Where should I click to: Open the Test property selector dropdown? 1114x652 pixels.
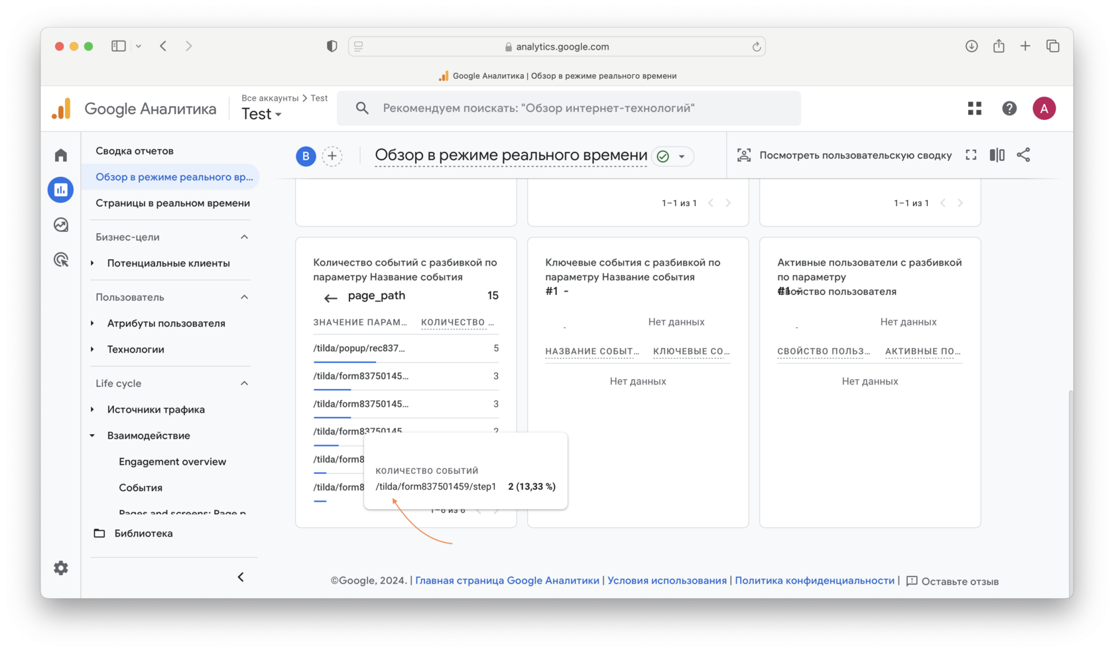[x=262, y=114]
